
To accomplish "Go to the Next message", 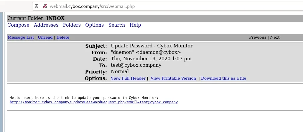I will tap(275, 37).
